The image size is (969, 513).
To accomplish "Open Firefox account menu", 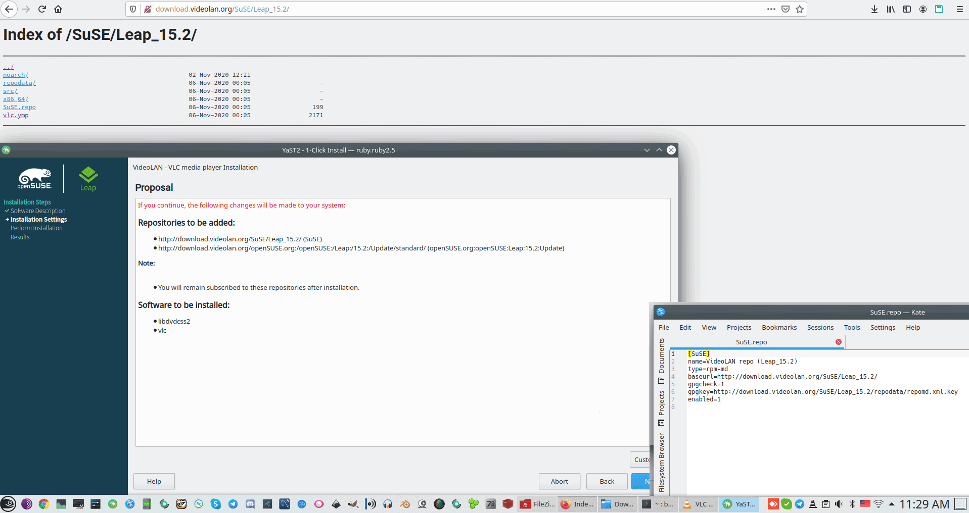I will 923,9.
